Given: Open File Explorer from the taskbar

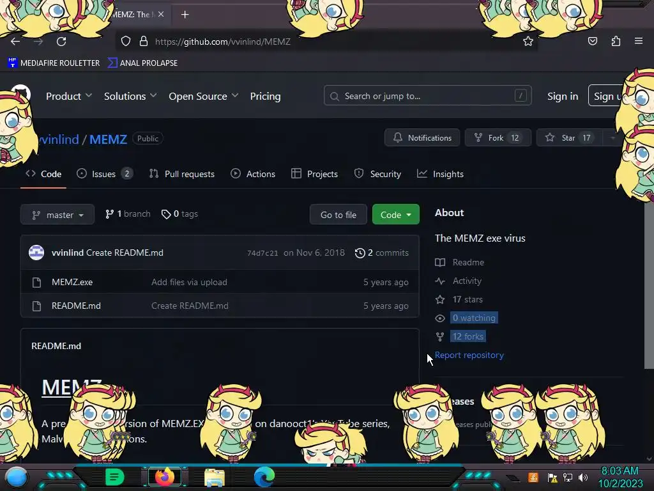Looking at the screenshot, I should [215, 477].
